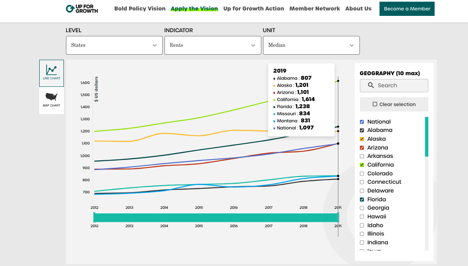Click the Up For Growth logo
The height and width of the screenshot is (266, 468).
click(82, 9)
